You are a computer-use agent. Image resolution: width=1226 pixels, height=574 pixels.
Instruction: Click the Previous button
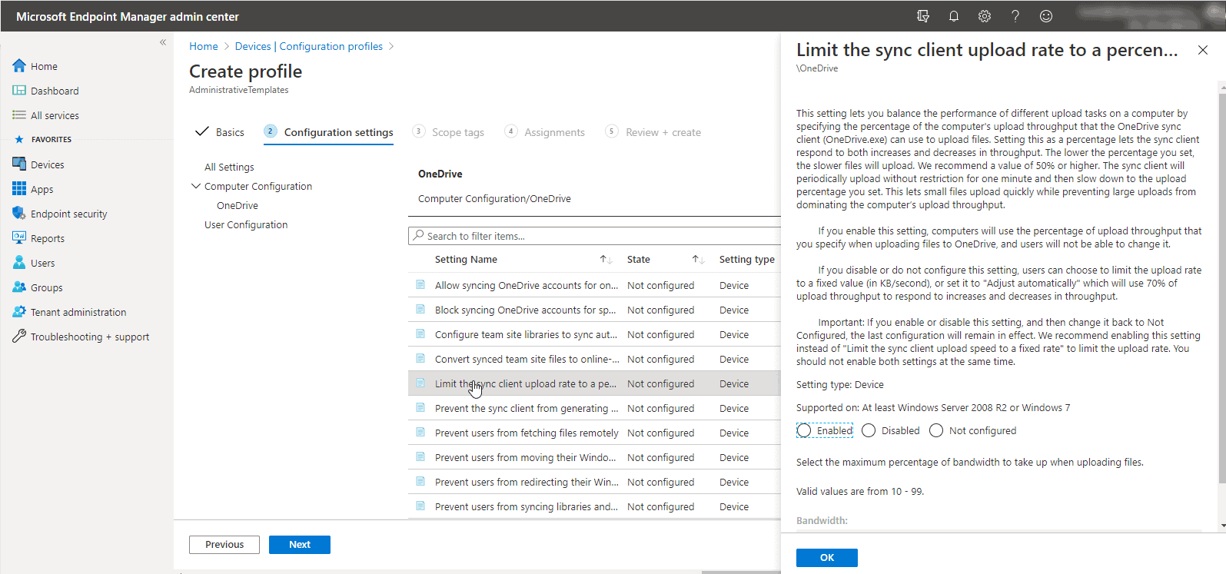click(224, 545)
